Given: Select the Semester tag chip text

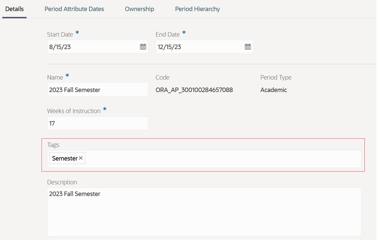Looking at the screenshot, I should 65,158.
